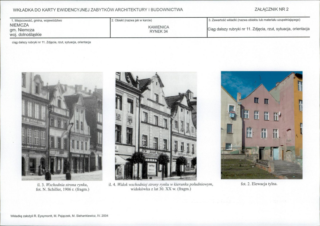Click the text 'woj. dolnośląskie'
320x226 pixels.
[26, 34]
